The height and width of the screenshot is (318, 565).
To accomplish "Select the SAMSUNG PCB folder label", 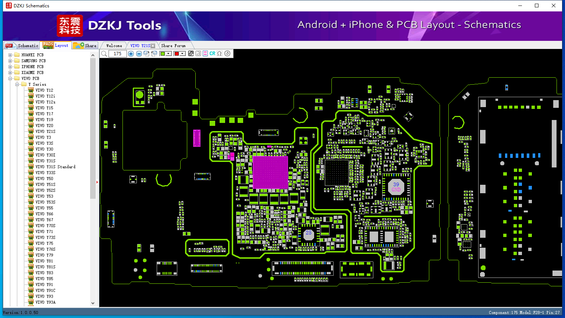I will pos(33,61).
